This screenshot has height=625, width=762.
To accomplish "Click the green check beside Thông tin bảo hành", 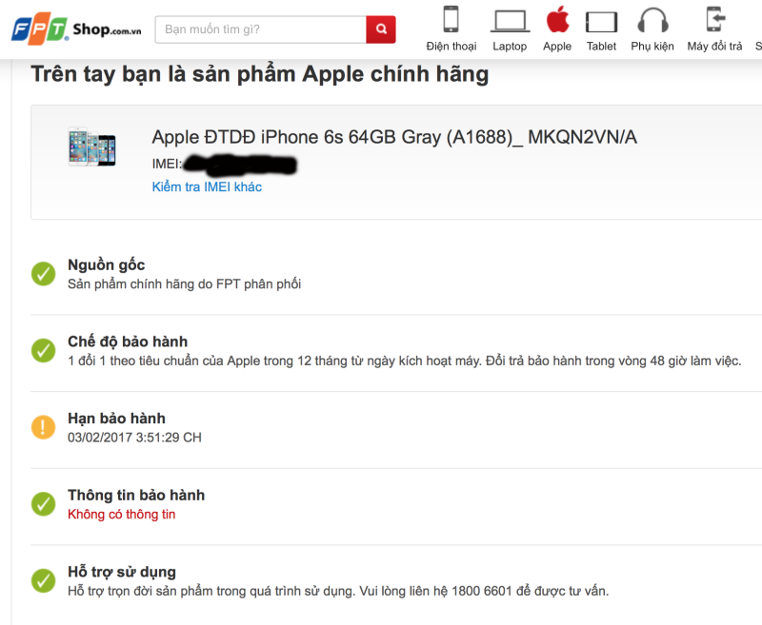I will tap(43, 503).
